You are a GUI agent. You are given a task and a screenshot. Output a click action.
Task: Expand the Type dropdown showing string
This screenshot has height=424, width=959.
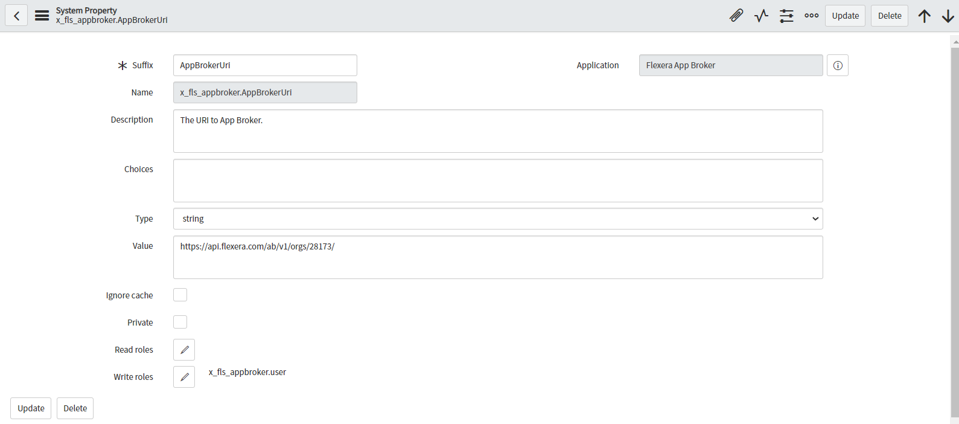click(498, 219)
